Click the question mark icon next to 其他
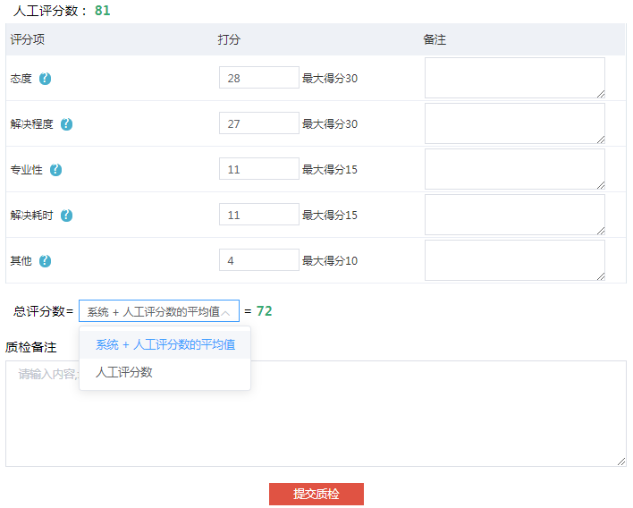Image resolution: width=633 pixels, height=508 pixels. pyautogui.click(x=46, y=261)
